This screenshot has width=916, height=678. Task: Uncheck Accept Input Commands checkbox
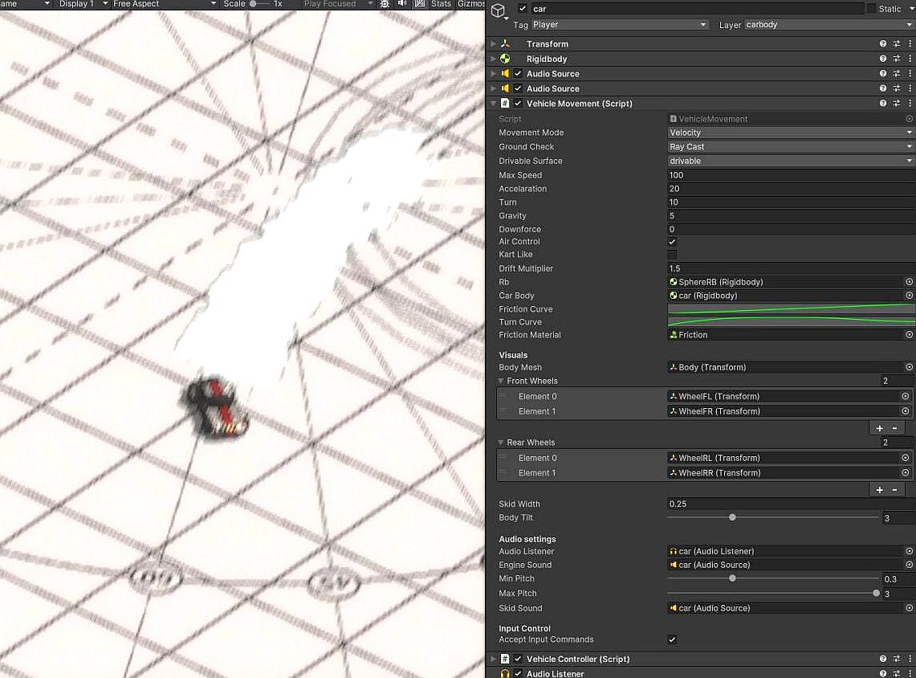tap(673, 639)
